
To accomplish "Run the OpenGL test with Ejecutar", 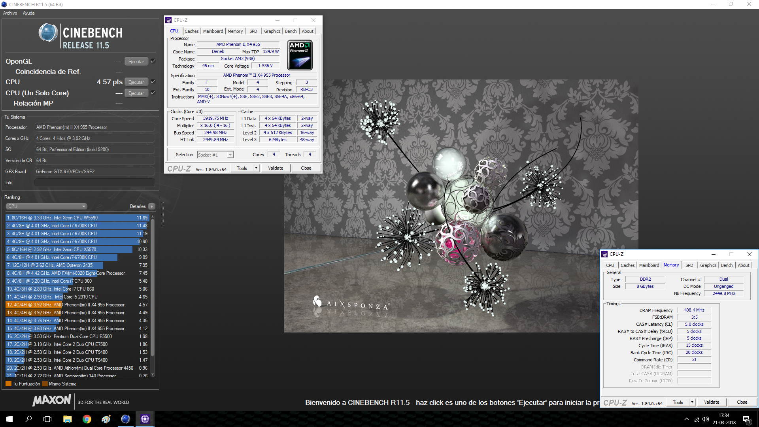I will (136, 62).
